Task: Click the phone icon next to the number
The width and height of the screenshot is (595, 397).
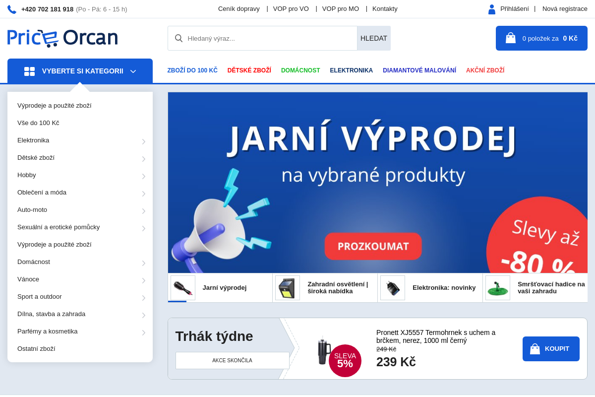Action: 11,9
